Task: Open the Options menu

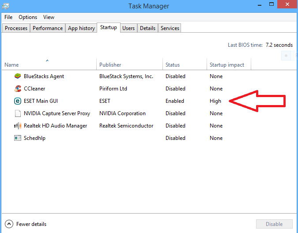Action: pos(28,17)
